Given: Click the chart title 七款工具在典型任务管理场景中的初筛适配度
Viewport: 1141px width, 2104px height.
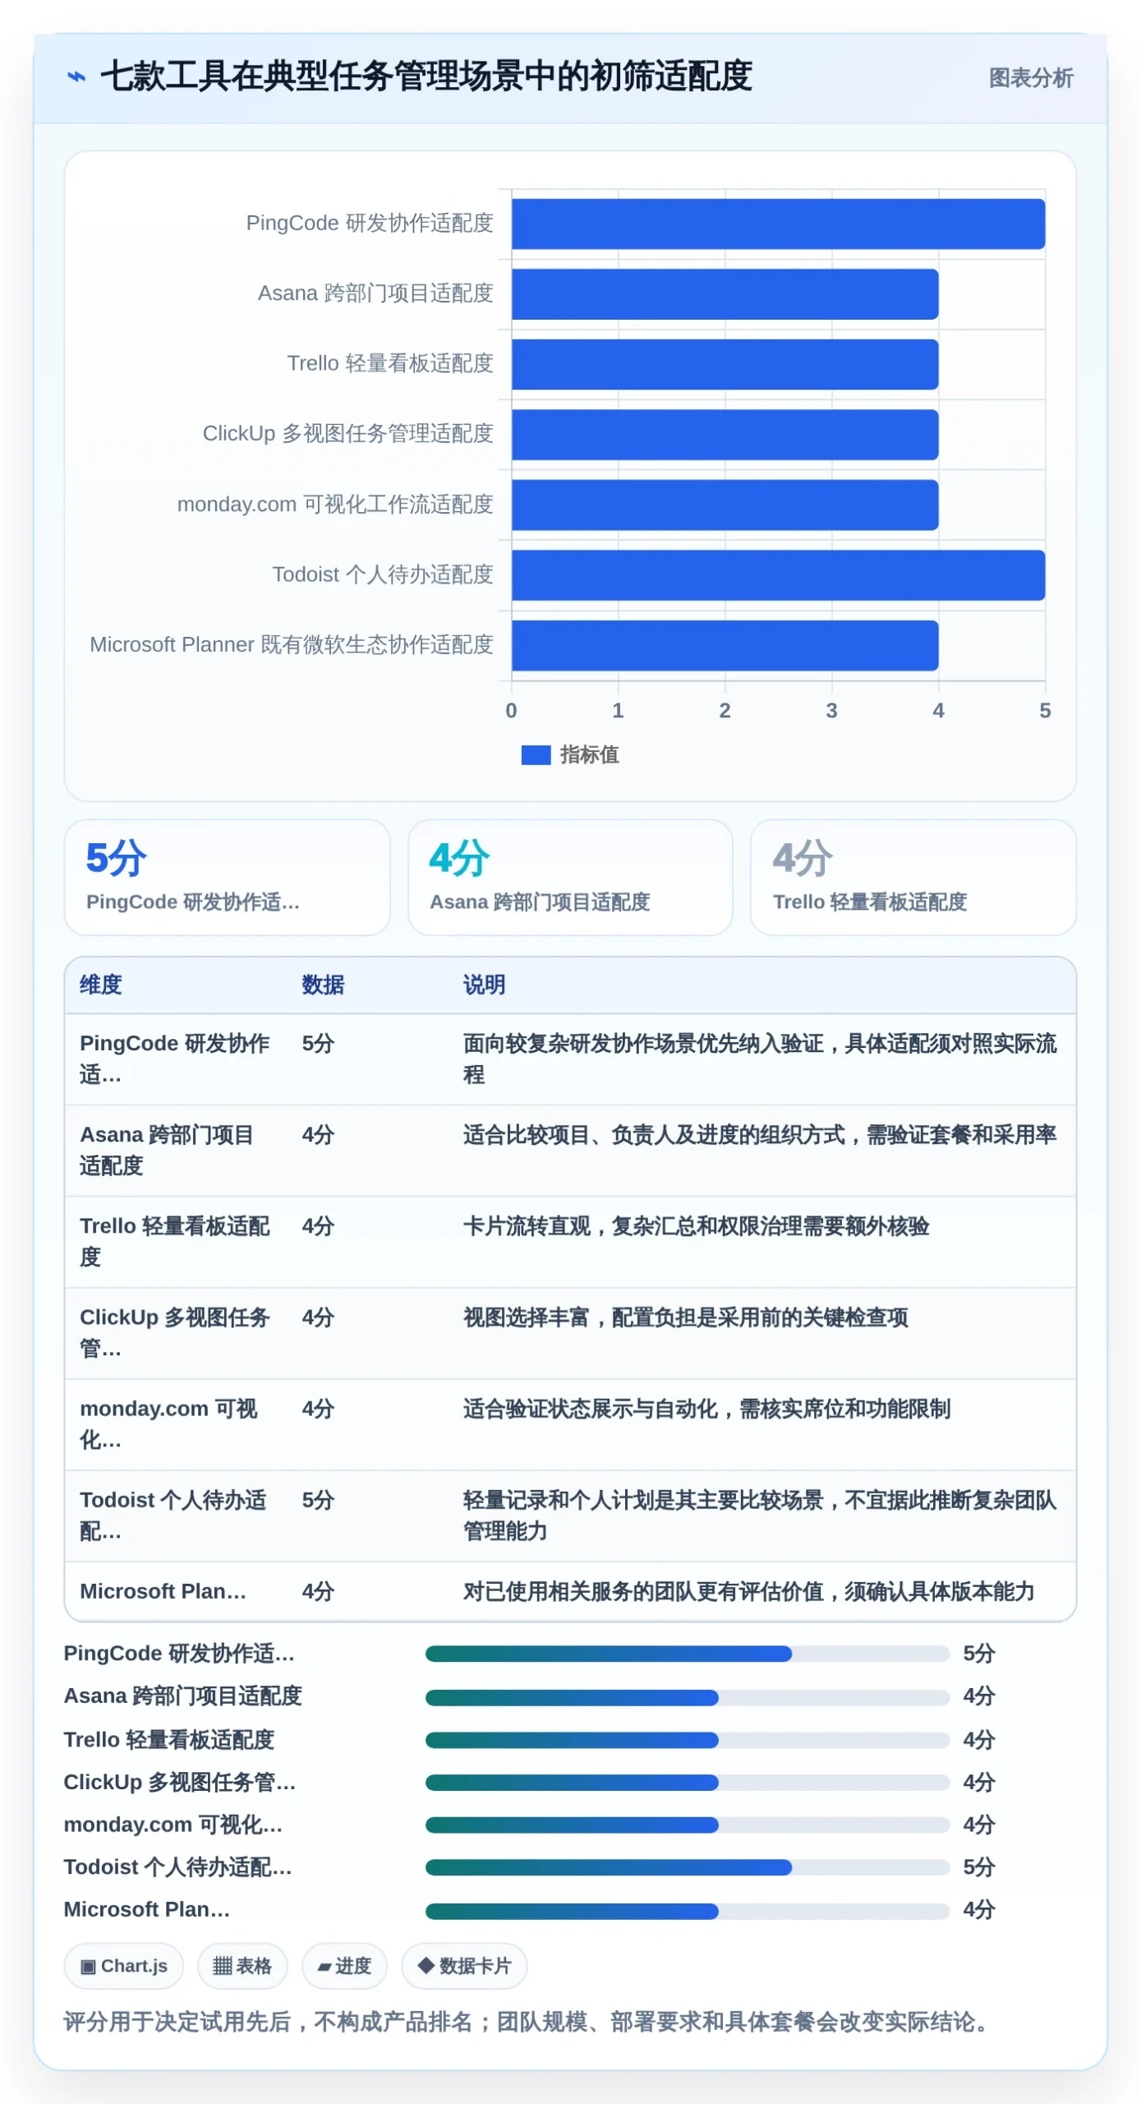Looking at the screenshot, I should (x=426, y=76).
